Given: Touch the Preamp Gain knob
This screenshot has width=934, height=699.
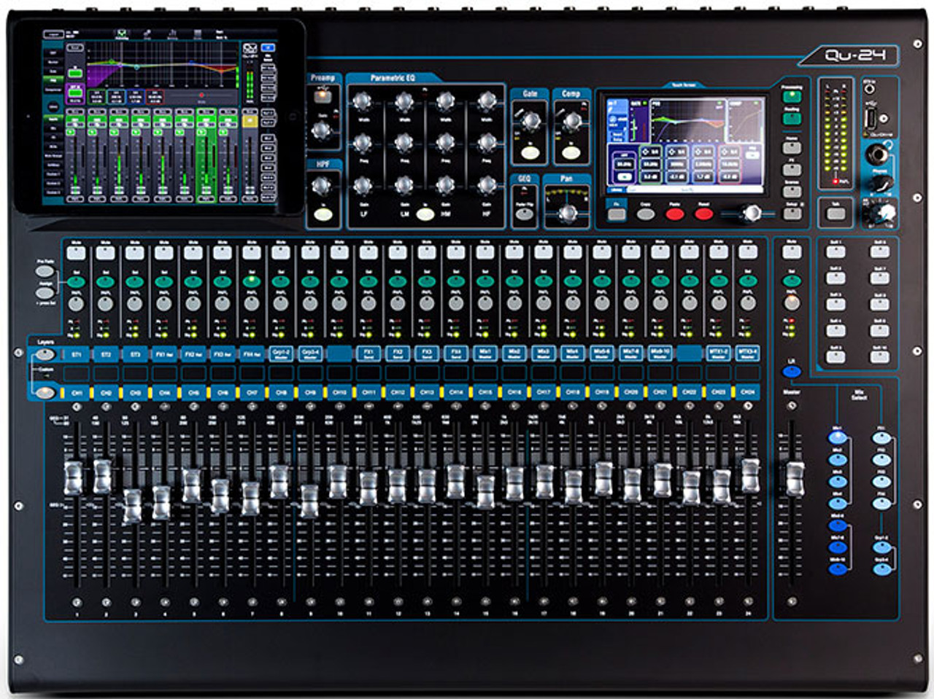Looking at the screenshot, I should [x=321, y=130].
